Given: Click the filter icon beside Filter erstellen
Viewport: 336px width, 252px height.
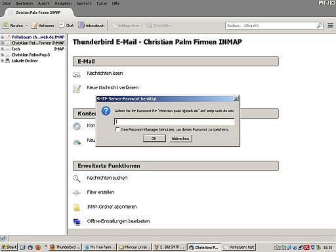Looking at the screenshot, I should [x=77, y=193].
